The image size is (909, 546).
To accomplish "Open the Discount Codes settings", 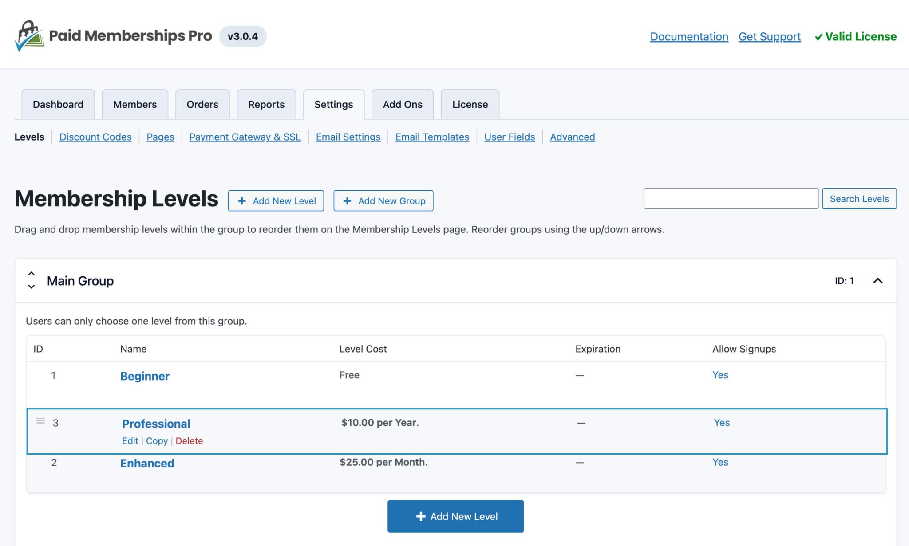I will coord(95,137).
